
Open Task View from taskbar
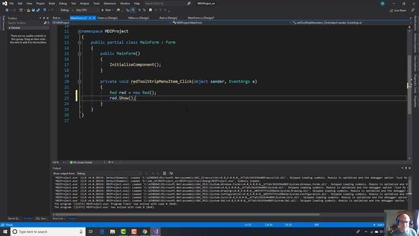click(x=91, y=231)
